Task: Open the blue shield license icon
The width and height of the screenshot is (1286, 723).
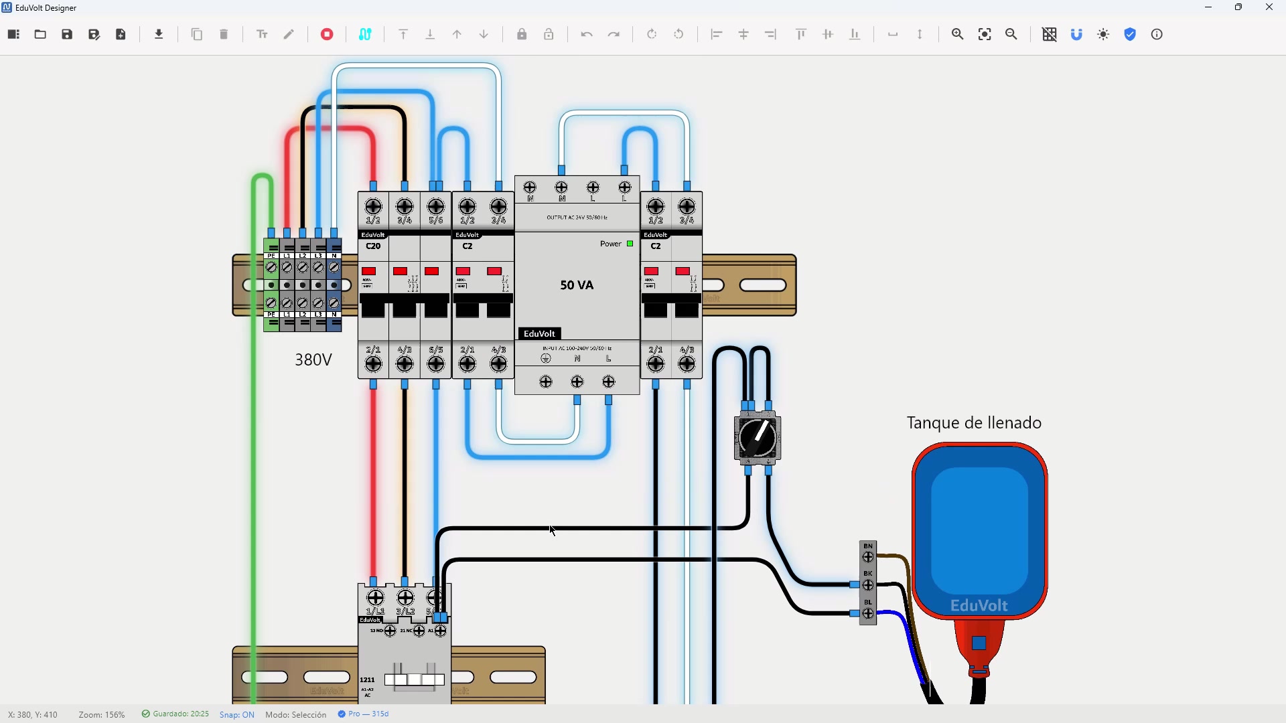Action: tap(1131, 34)
